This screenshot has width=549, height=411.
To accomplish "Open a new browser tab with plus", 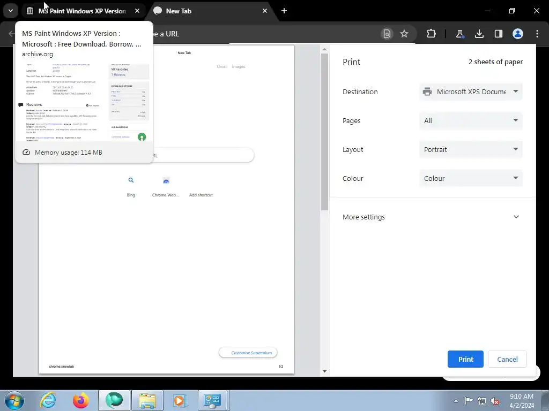I will click(284, 11).
